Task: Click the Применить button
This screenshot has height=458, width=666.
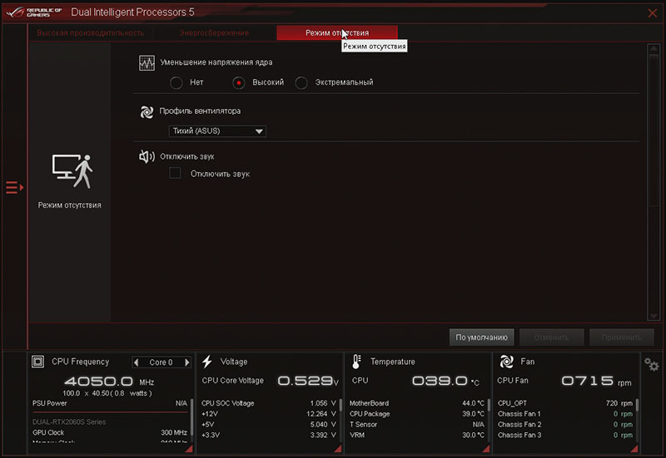Action: click(621, 337)
